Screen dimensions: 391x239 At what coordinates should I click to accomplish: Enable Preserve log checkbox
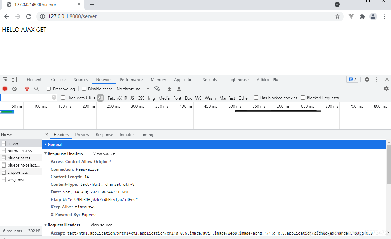coord(49,89)
